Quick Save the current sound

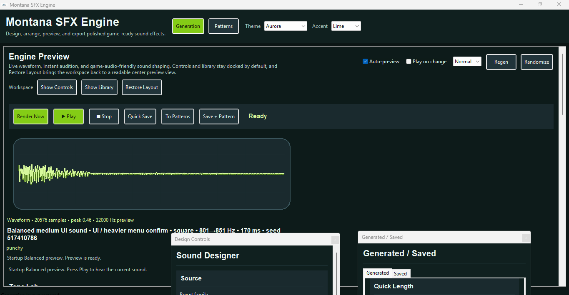[140, 117]
